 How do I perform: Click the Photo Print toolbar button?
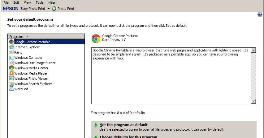tap(63, 9)
